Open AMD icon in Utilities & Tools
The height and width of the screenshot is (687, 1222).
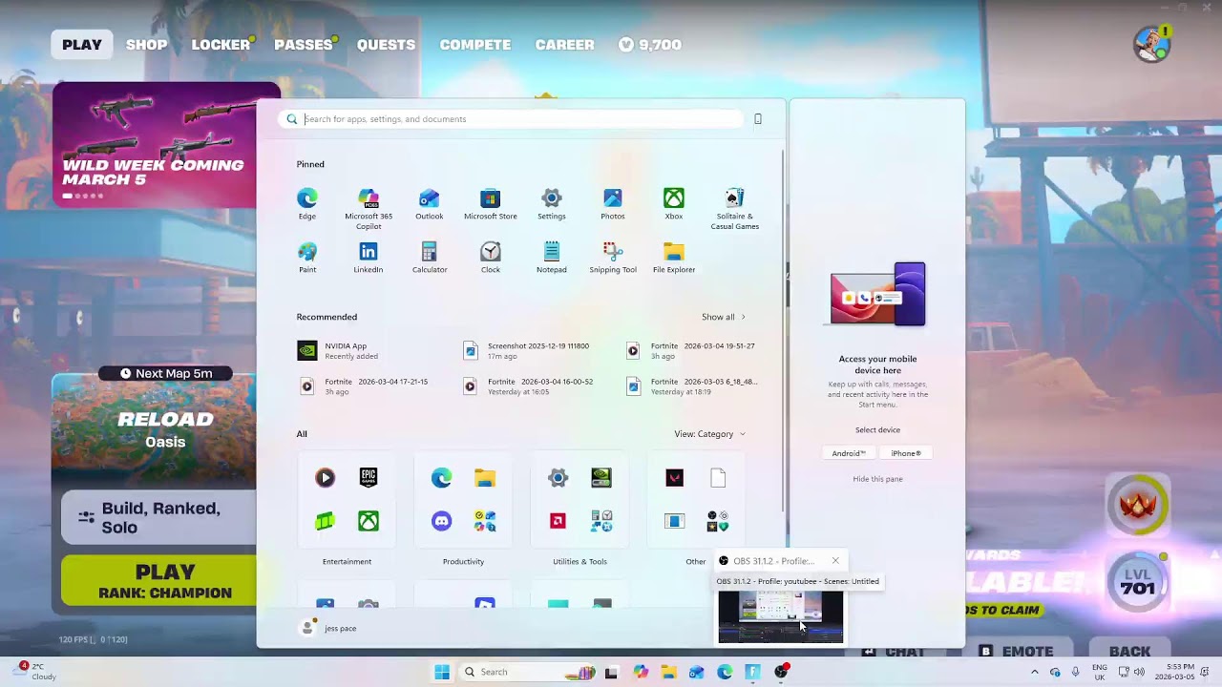click(558, 521)
